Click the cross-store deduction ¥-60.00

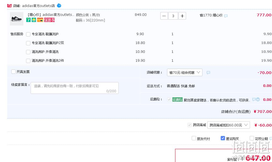[x=263, y=125]
